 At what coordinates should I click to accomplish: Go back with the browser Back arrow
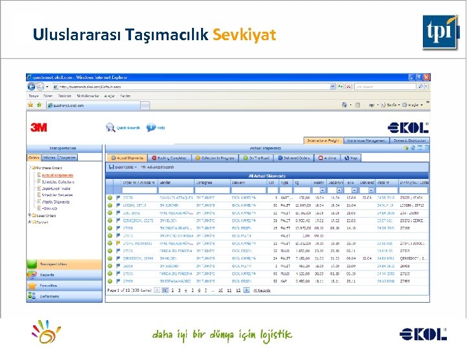[31, 87]
